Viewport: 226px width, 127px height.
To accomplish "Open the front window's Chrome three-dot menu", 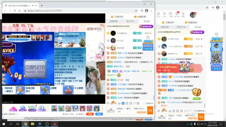I will point(151,11).
